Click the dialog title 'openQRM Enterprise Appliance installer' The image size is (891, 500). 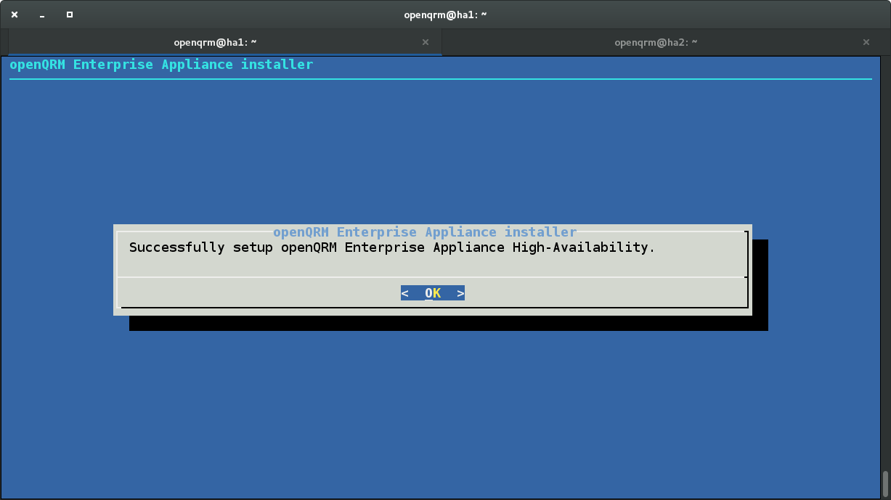coord(425,232)
